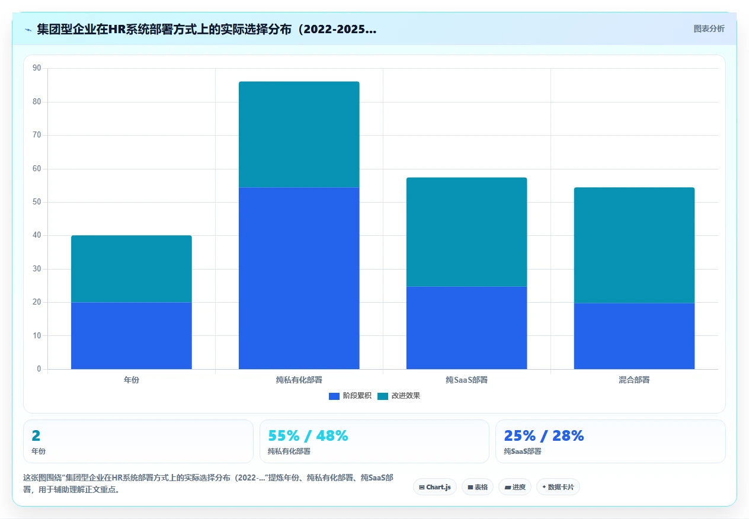This screenshot has height=519, width=749.
Task: Click the blue segment of the 纯SaaS部署 bar
Action: (x=467, y=328)
